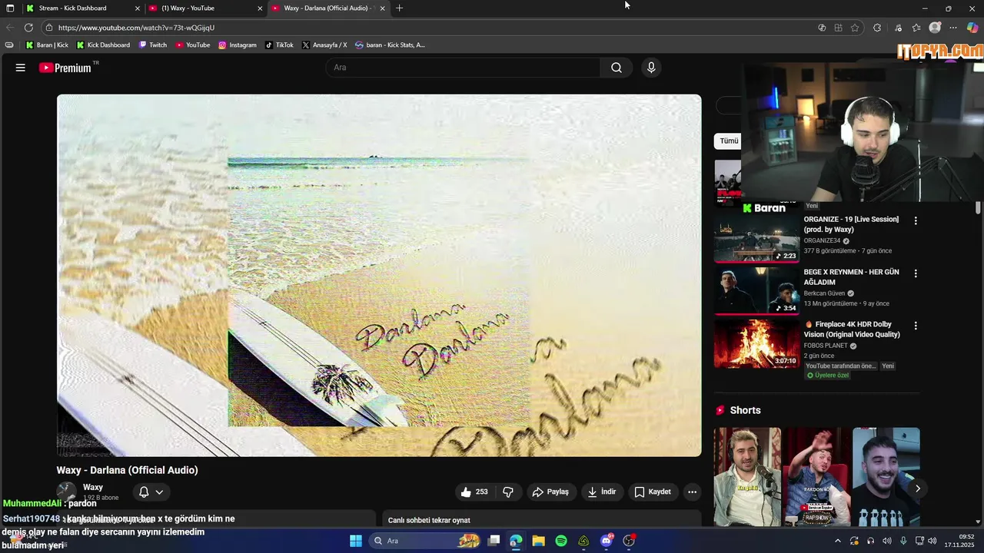The width and height of the screenshot is (984, 553).
Task: Open File Explorer from the taskbar
Action: [x=538, y=541]
